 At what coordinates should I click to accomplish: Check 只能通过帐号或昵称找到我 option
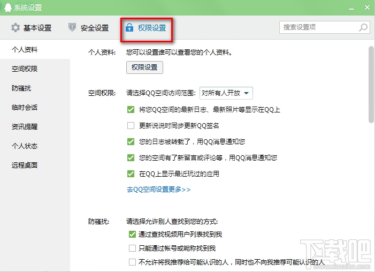point(132,248)
